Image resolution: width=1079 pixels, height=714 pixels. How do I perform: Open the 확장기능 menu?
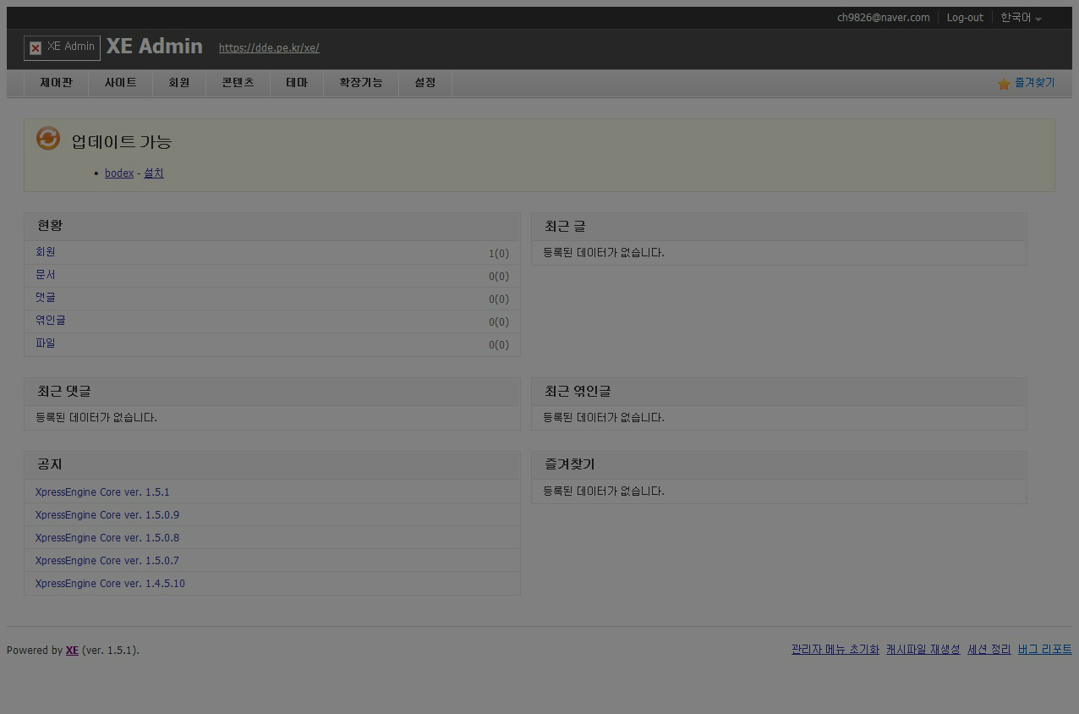(360, 83)
